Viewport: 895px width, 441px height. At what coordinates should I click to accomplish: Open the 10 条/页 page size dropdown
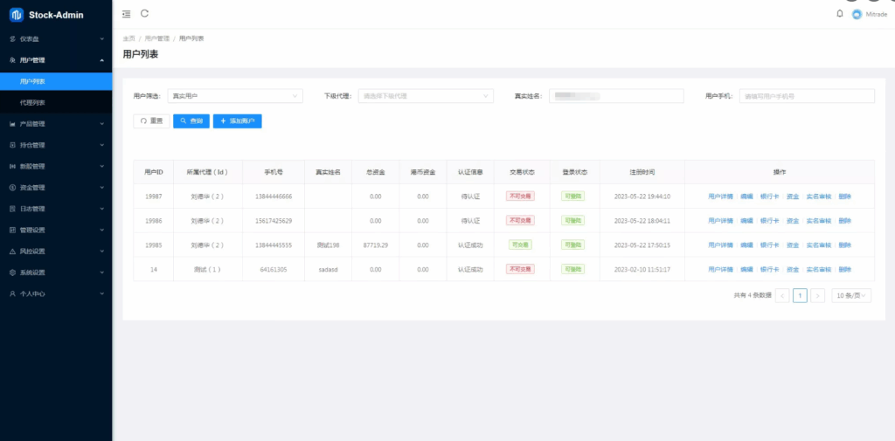point(851,295)
